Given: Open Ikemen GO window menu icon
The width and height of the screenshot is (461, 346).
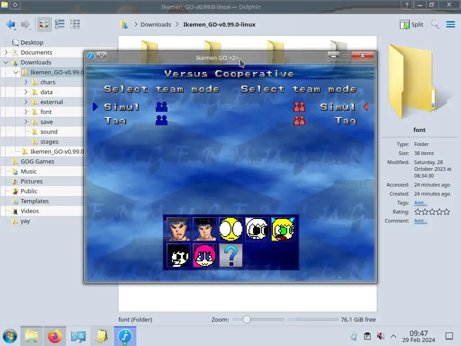Looking at the screenshot, I should tap(91, 55).
